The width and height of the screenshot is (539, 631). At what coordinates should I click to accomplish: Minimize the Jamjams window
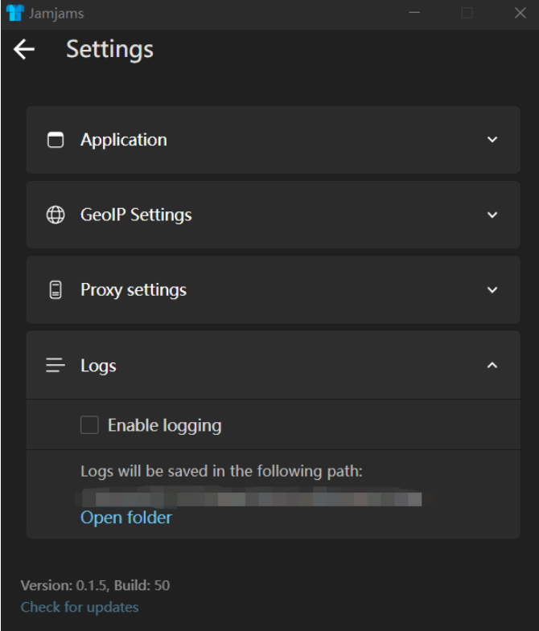coord(415,13)
